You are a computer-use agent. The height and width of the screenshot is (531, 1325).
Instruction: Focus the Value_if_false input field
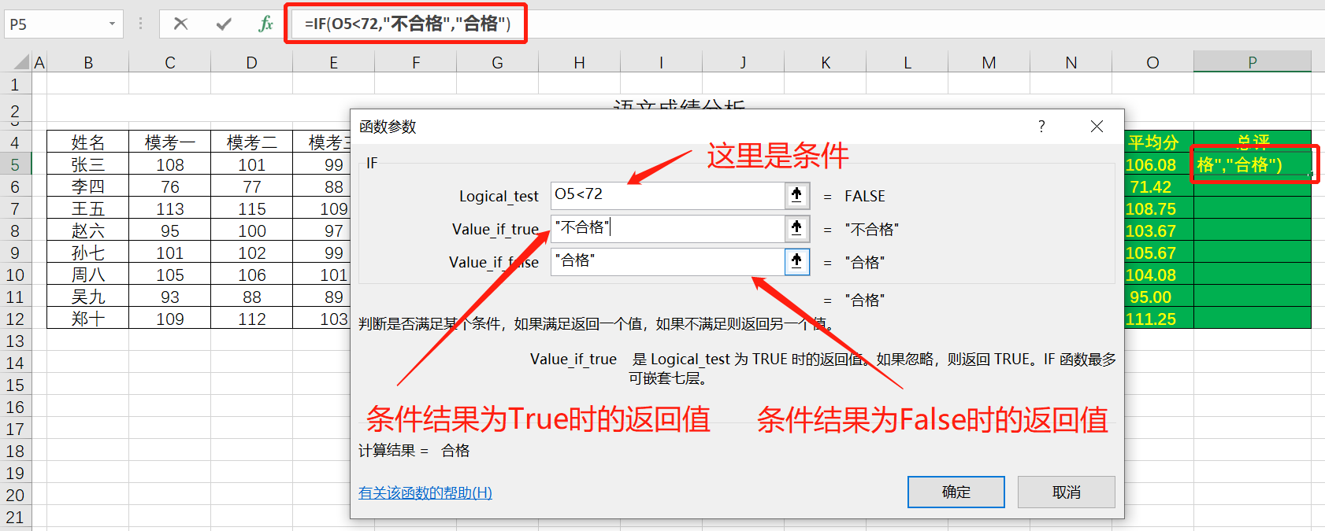(667, 261)
